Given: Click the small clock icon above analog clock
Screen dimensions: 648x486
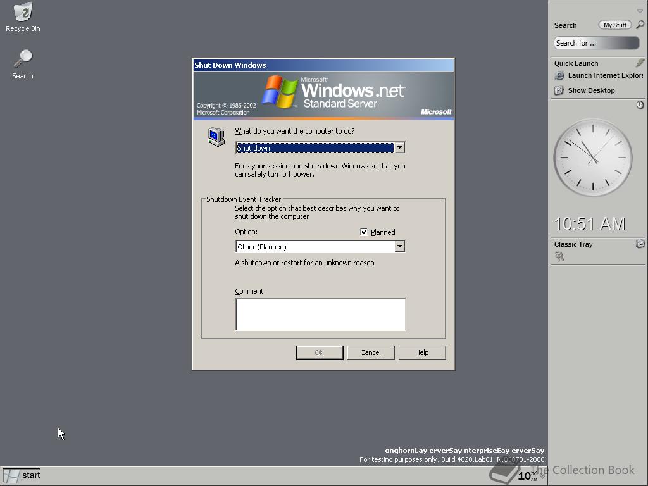Looking at the screenshot, I should tap(640, 105).
